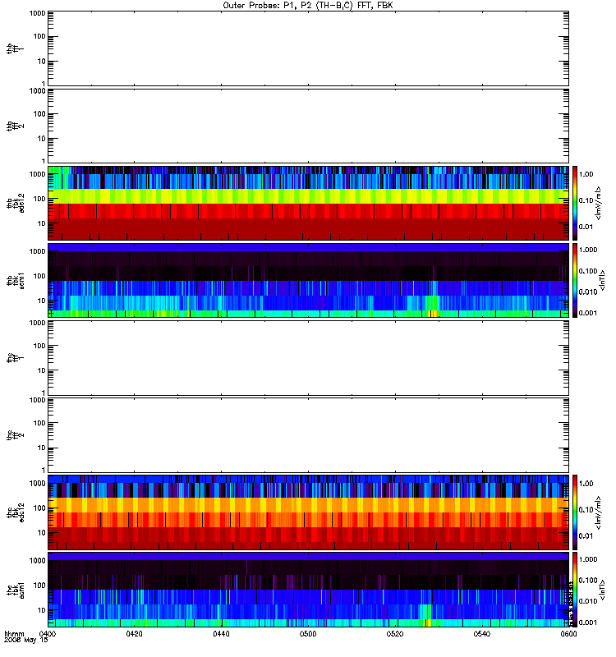Click the thc fbk scm1 spectrogram panel
The image size is (616, 657).
(308, 590)
